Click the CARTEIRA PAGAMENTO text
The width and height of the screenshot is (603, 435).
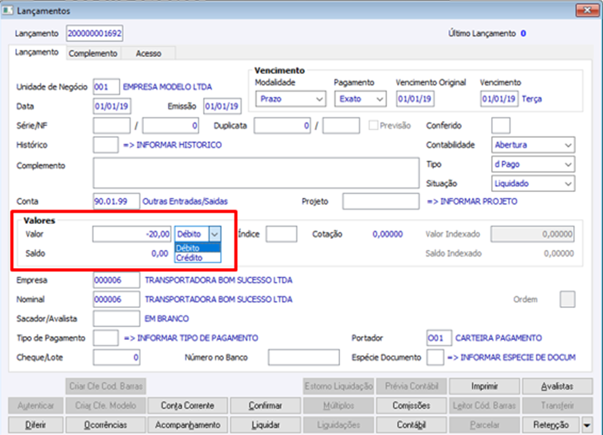tap(498, 338)
